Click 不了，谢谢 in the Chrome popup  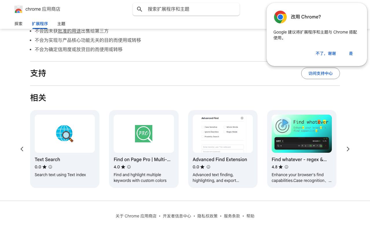(326, 53)
